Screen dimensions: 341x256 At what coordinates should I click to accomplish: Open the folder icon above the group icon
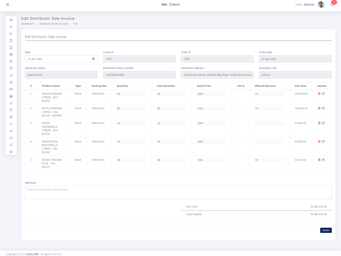pos(11,82)
